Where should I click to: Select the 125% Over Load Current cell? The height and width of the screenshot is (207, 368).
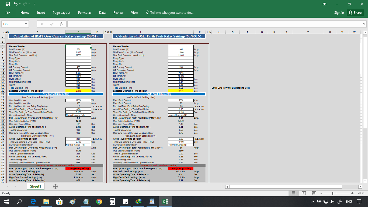point(78,100)
